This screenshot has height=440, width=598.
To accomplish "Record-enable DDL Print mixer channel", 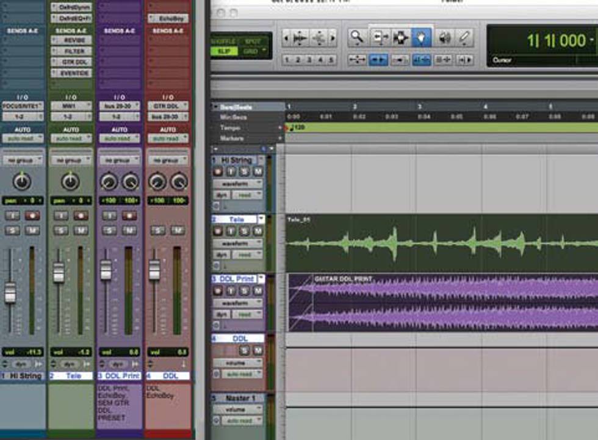I will tap(129, 216).
